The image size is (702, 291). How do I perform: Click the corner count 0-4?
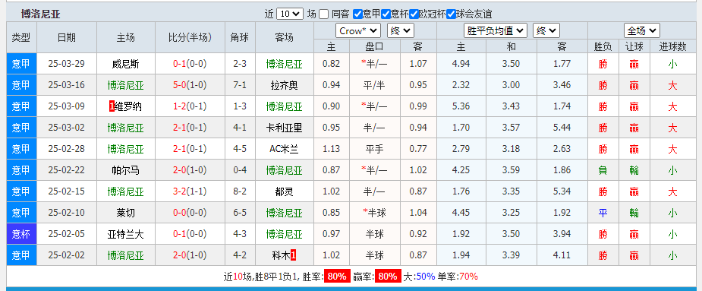coord(240,170)
